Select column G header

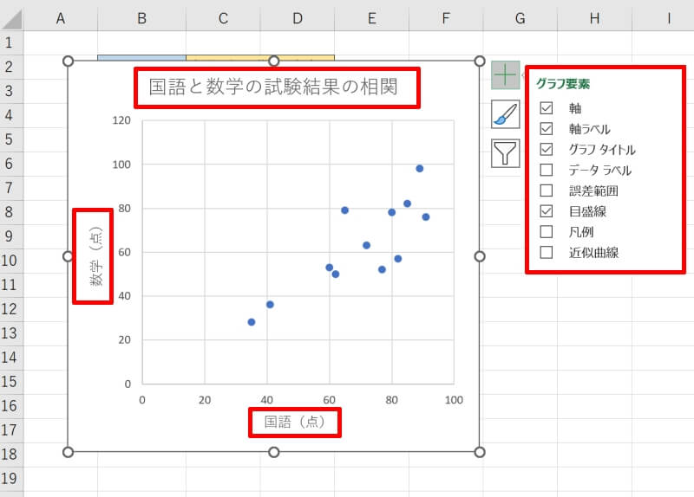coord(520,18)
